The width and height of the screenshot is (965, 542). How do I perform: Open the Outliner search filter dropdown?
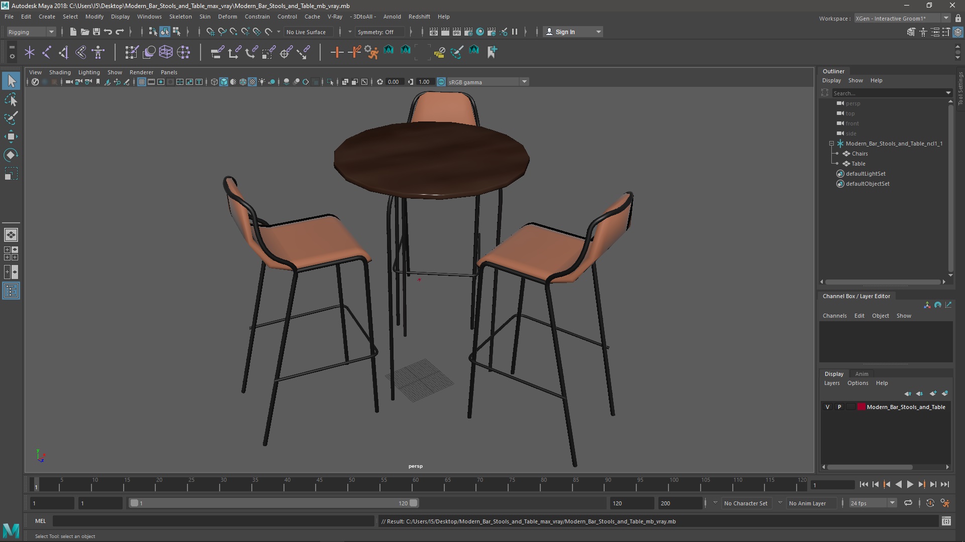click(948, 93)
